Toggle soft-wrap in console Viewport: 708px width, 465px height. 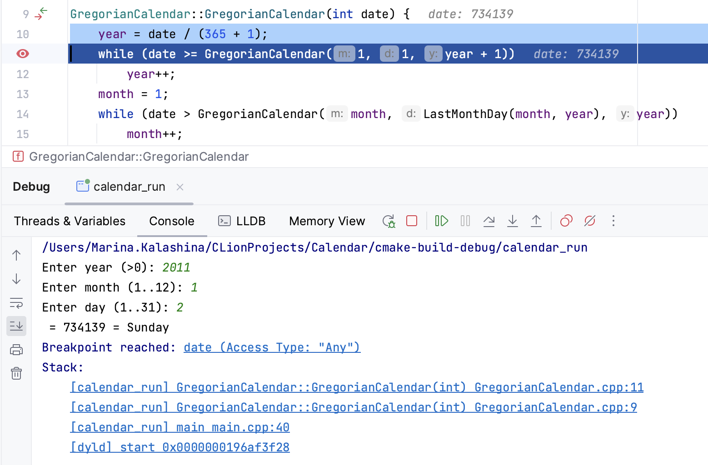click(16, 303)
